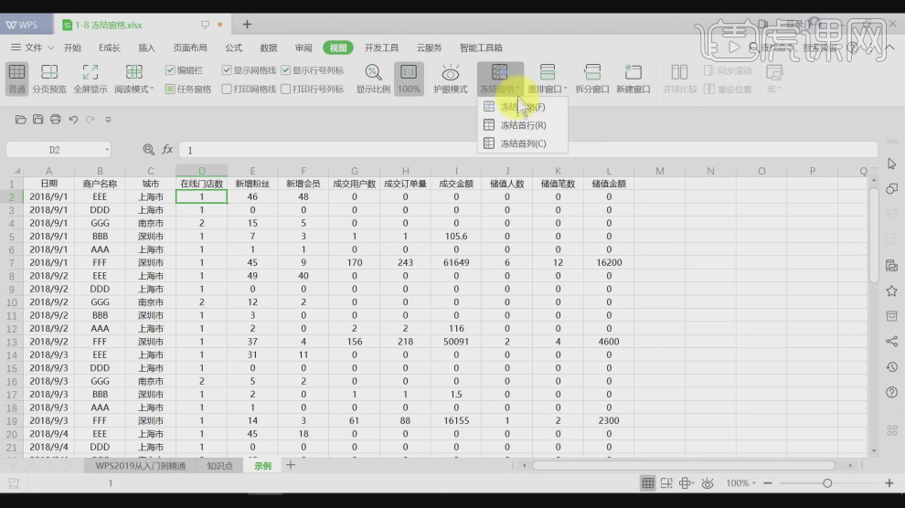Viewport: 905px width, 508px height.
Task: Click the Redo arrow
Action: click(90, 120)
